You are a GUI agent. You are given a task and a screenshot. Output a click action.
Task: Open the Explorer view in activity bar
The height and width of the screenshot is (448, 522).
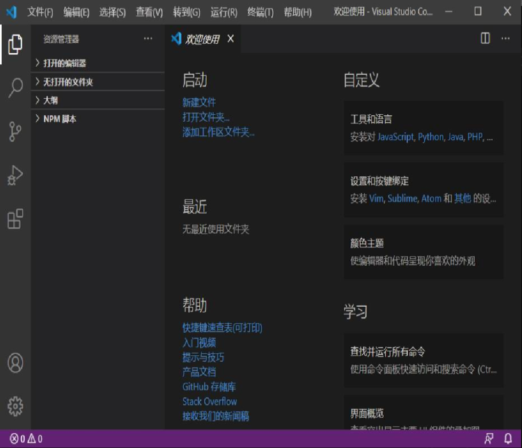point(15,44)
